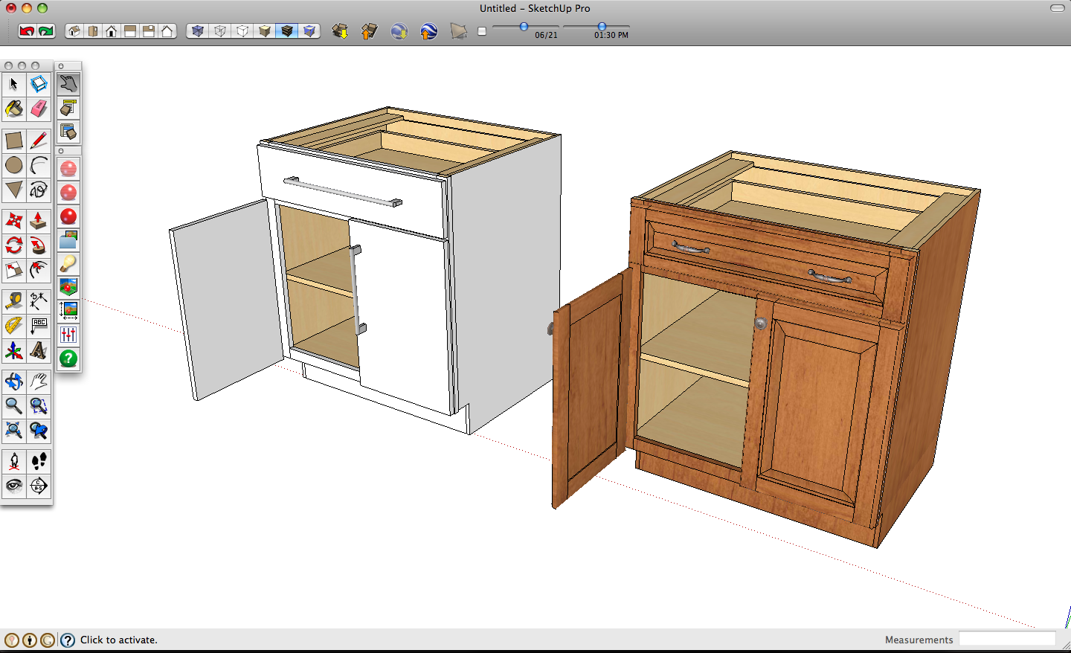
Task: Click the solid red sphere icon
Action: (x=68, y=216)
